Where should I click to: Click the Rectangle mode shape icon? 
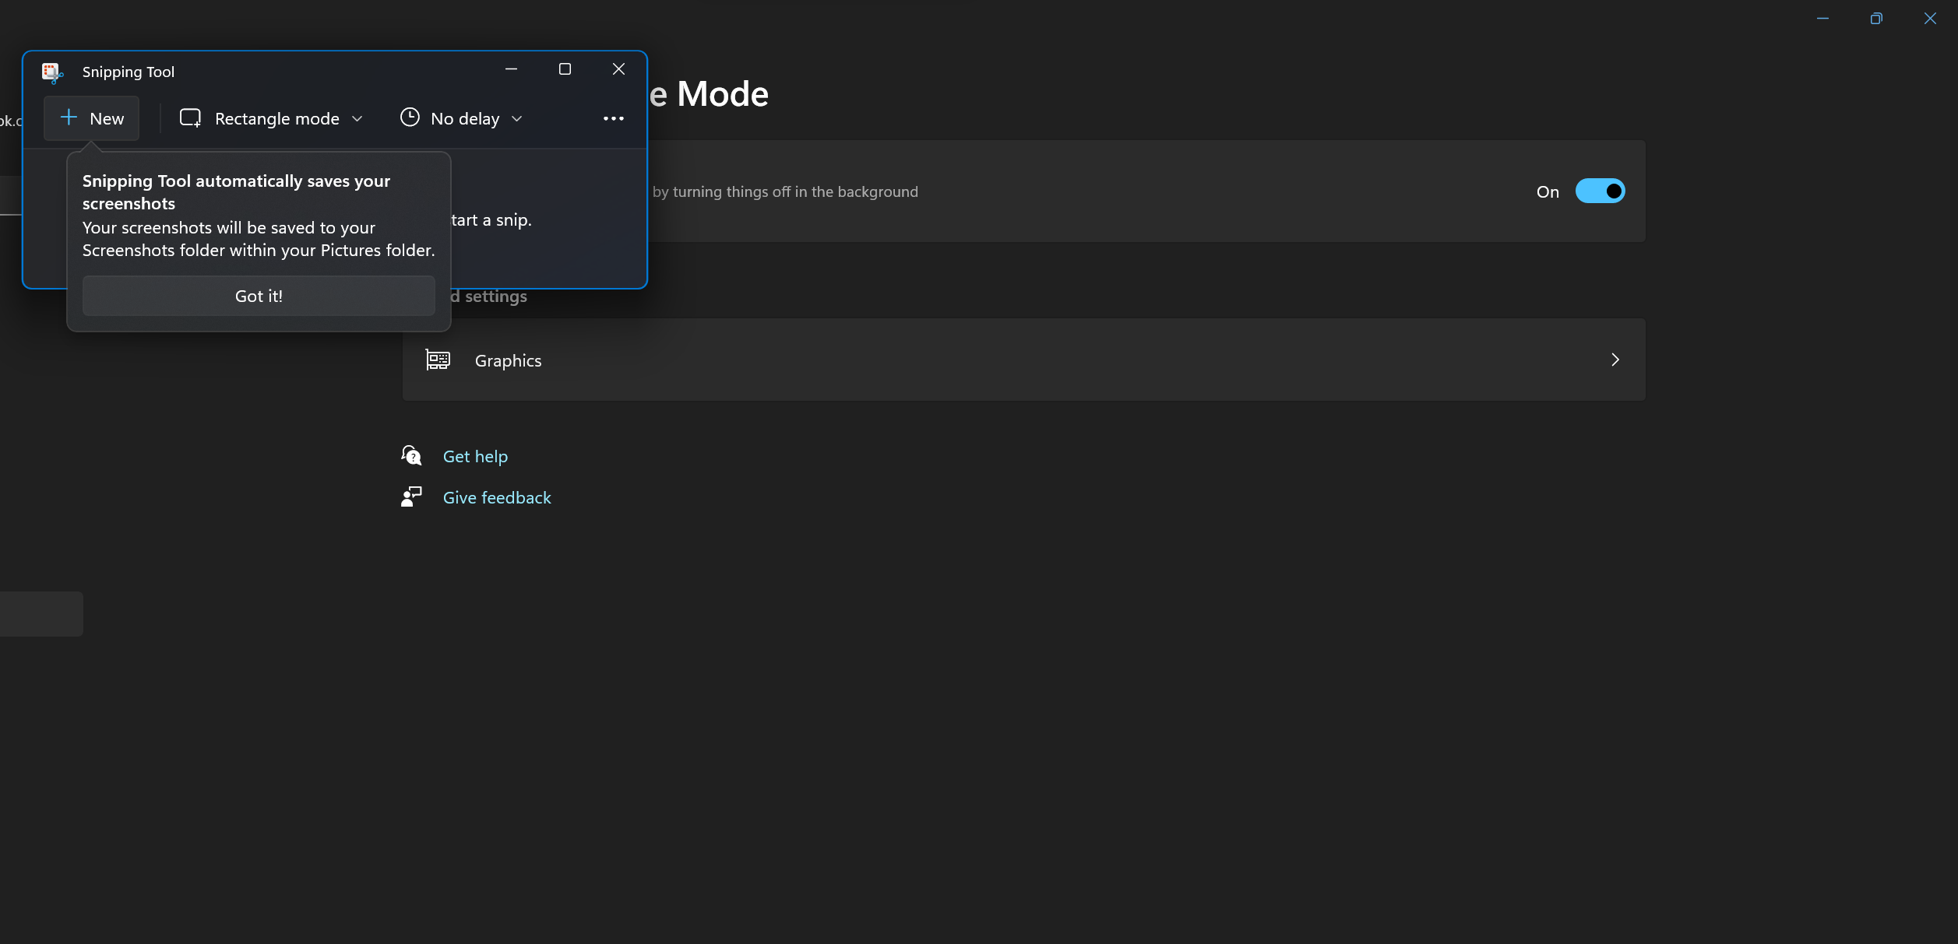pos(190,118)
